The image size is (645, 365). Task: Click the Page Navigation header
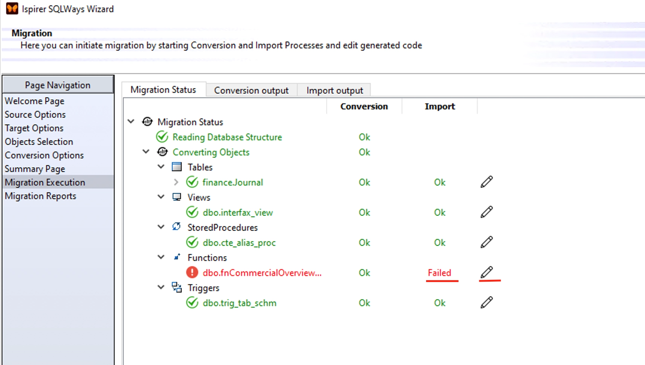coord(58,85)
